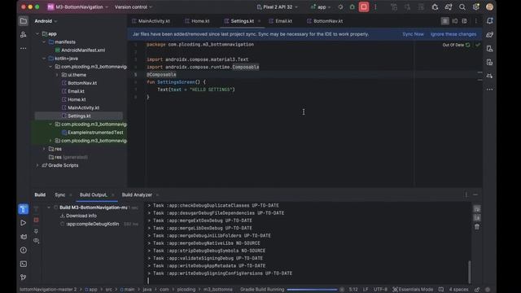Toggle scroll-to-end in build output
The image size is (521, 293).
[477, 218]
